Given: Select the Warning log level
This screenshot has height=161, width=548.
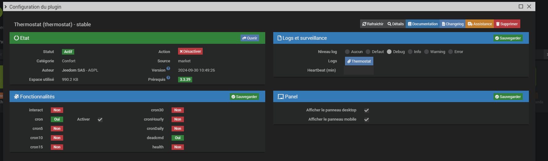Looking at the screenshot, I should [427, 52].
